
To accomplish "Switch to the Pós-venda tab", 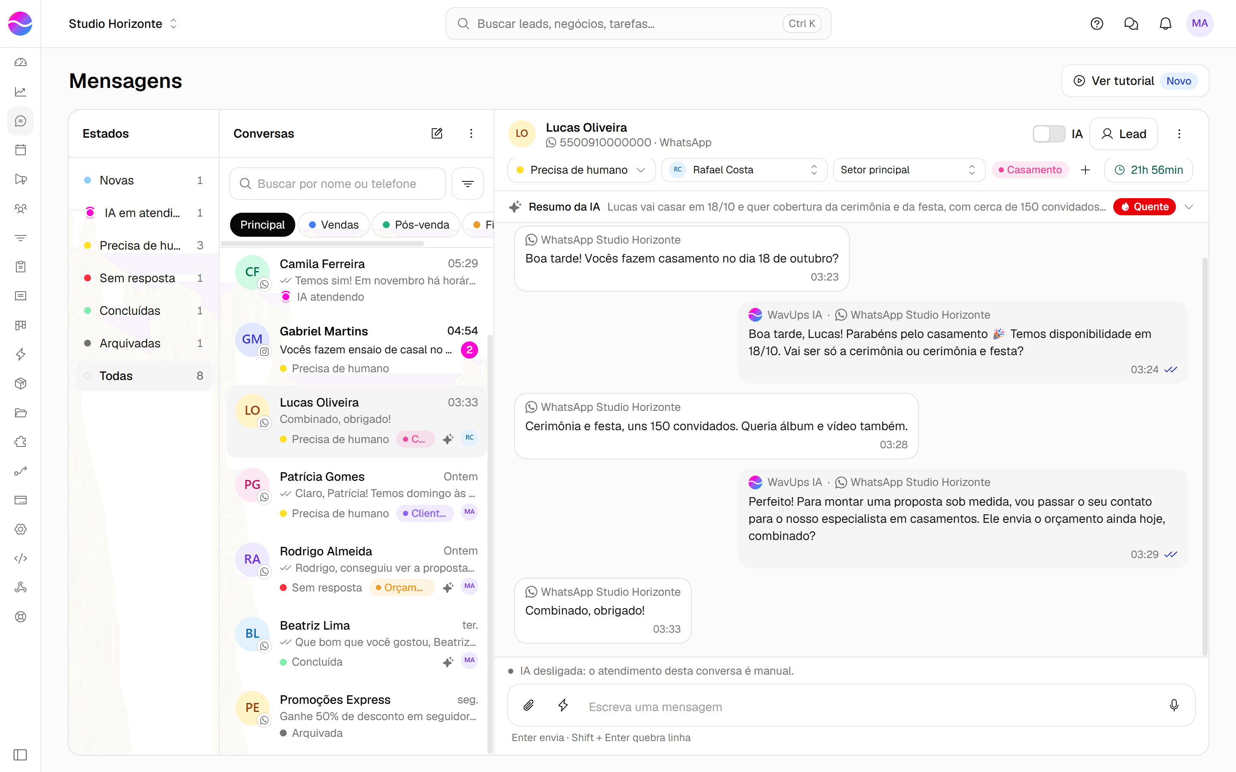I will (416, 225).
